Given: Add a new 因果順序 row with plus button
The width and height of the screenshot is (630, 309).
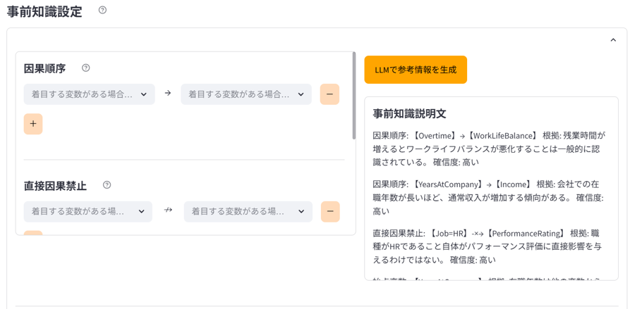Looking at the screenshot, I should click(x=33, y=124).
